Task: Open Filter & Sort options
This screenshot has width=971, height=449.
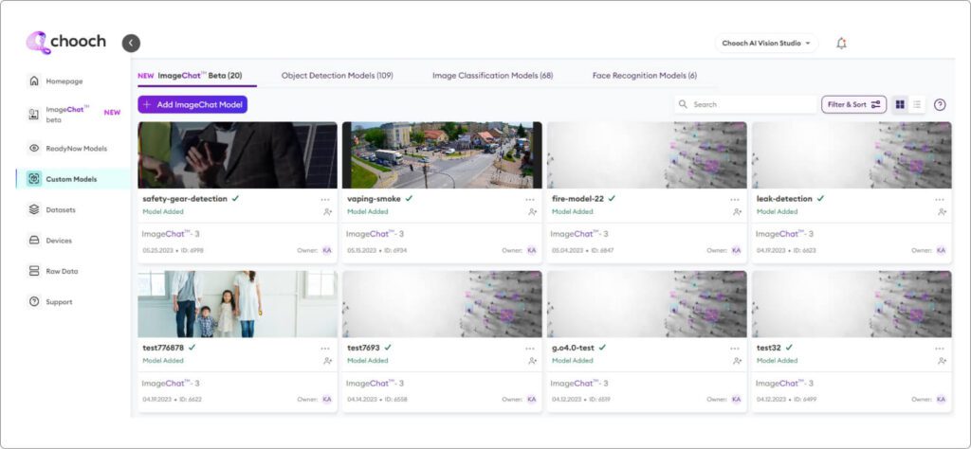Action: click(x=854, y=104)
